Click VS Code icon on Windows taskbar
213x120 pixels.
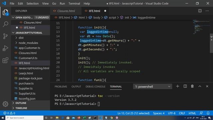[101, 118]
